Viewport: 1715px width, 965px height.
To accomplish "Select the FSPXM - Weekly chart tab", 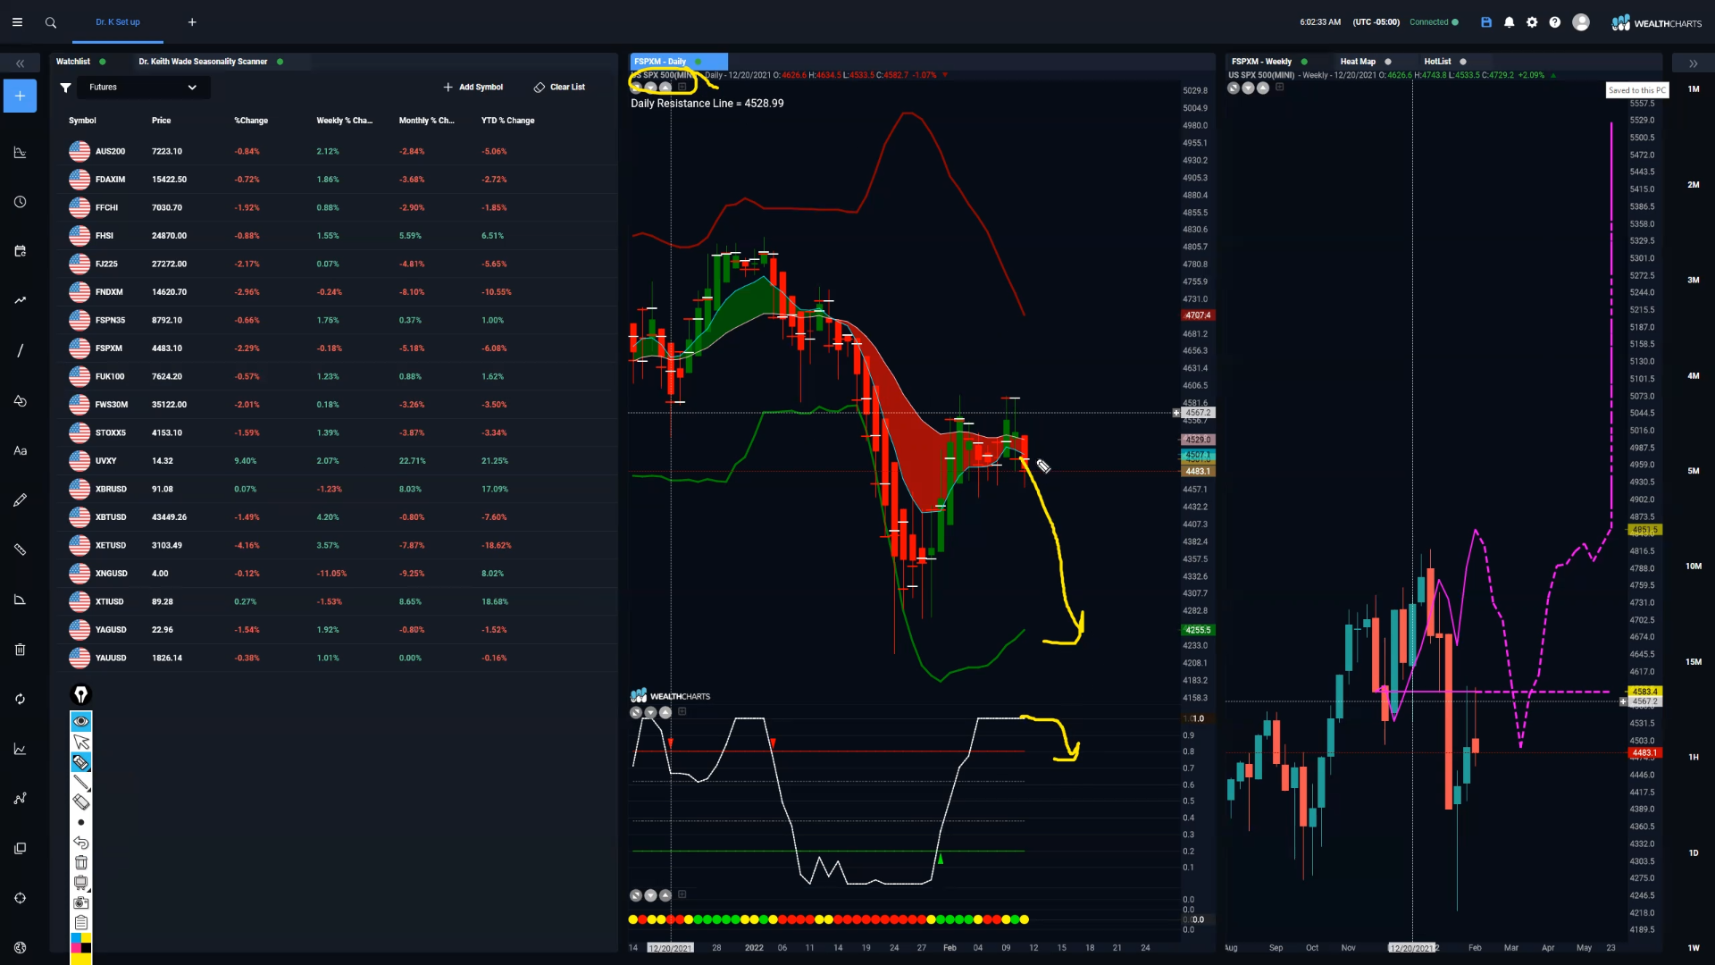I will coord(1268,62).
